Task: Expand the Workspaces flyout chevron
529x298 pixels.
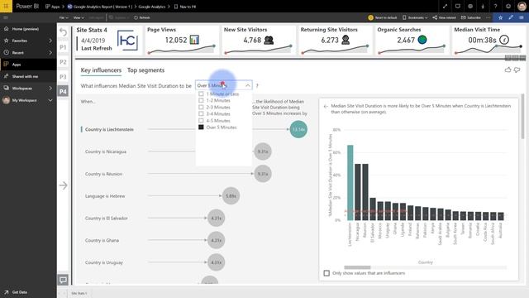Action: pyautogui.click(x=50, y=89)
